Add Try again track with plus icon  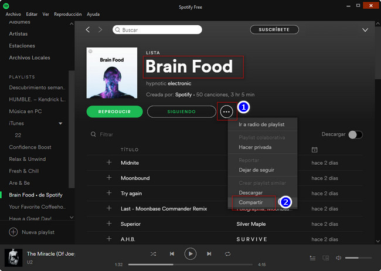click(x=109, y=193)
